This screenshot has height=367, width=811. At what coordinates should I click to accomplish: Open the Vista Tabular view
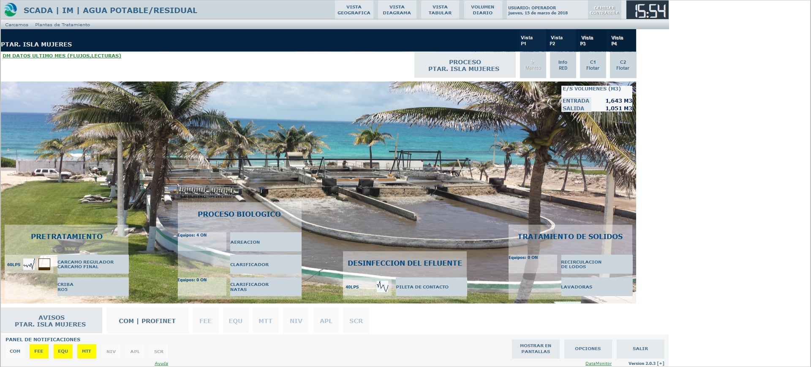[x=440, y=10]
